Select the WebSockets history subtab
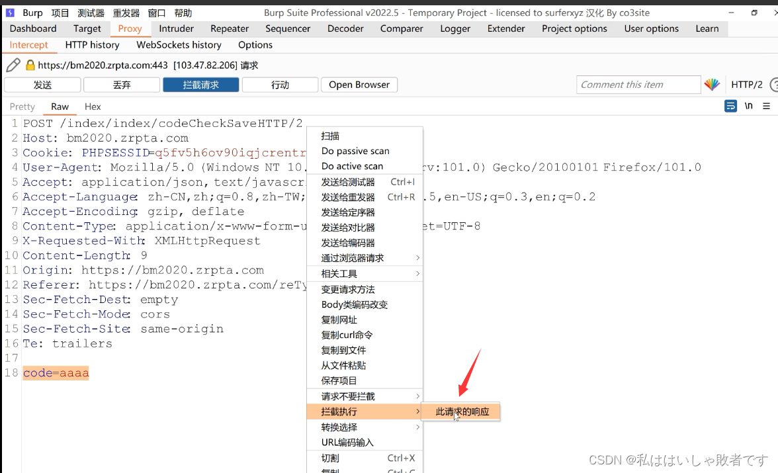This screenshot has height=473, width=778. [x=179, y=45]
